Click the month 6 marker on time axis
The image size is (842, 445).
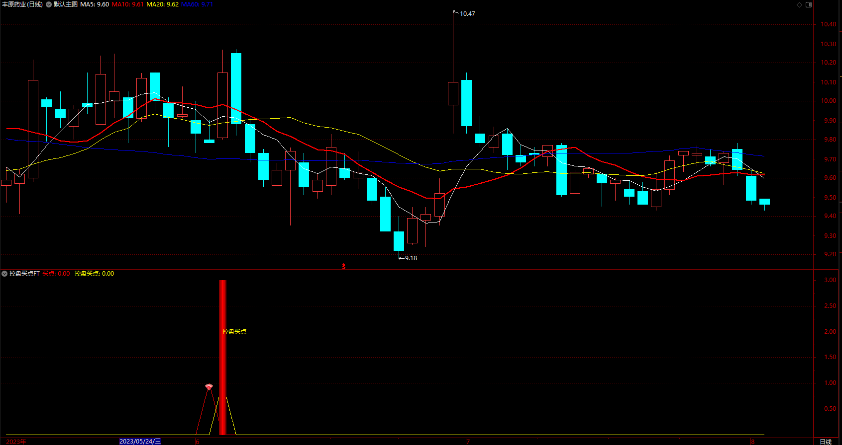point(198,442)
